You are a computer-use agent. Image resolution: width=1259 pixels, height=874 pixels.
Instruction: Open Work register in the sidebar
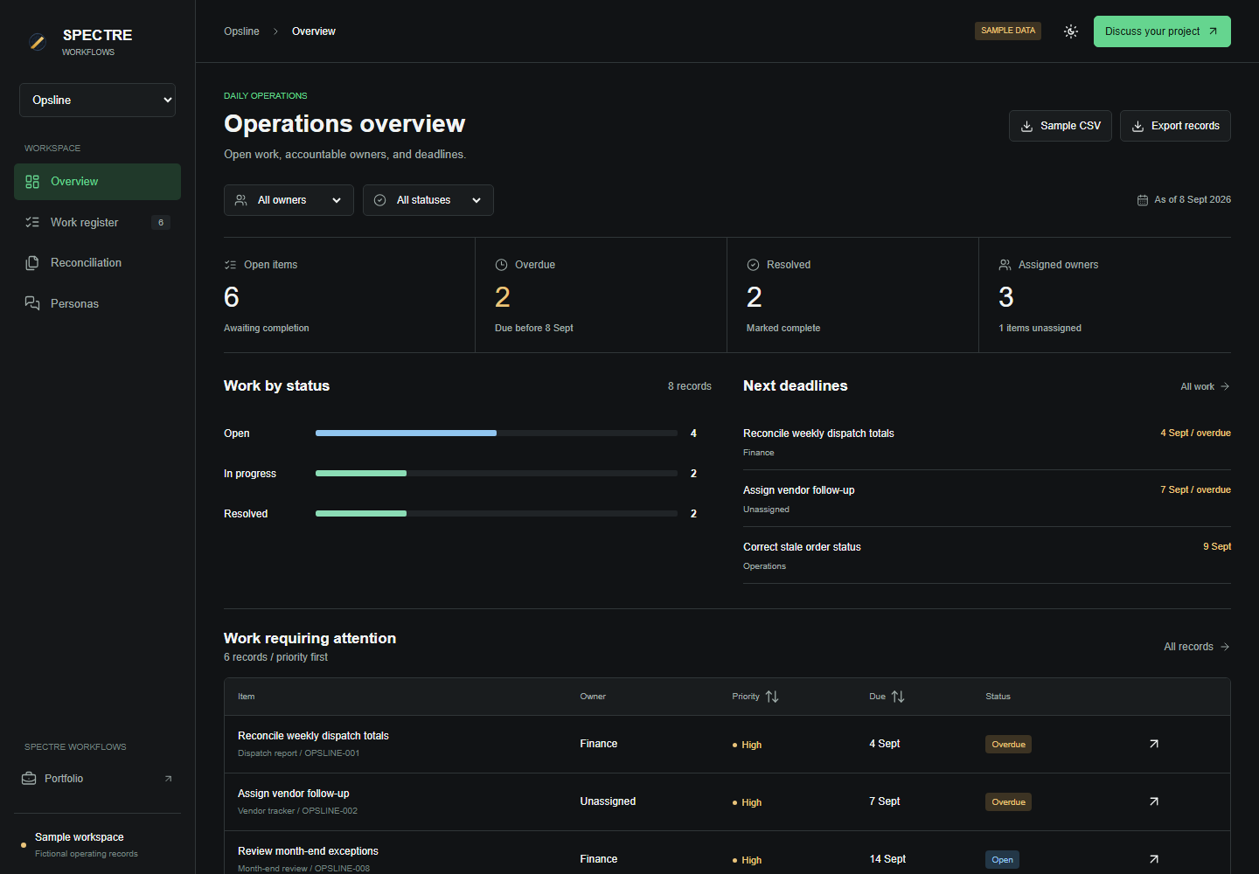pos(97,222)
